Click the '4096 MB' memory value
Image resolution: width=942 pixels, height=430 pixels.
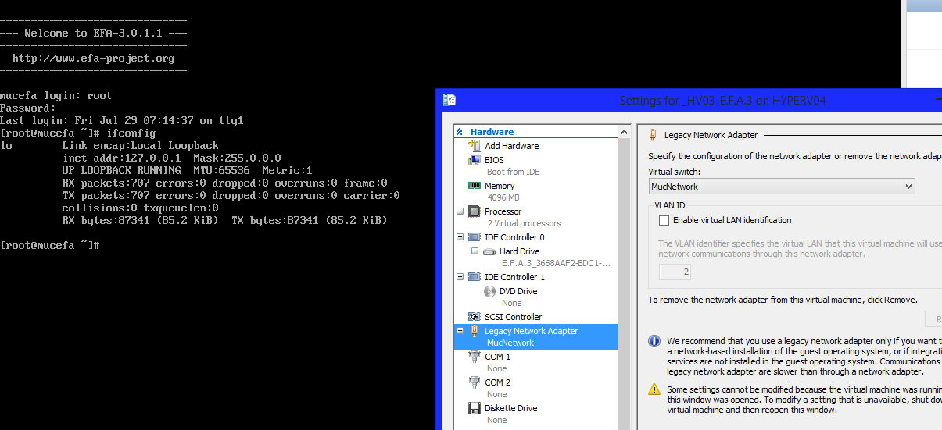pos(503,197)
